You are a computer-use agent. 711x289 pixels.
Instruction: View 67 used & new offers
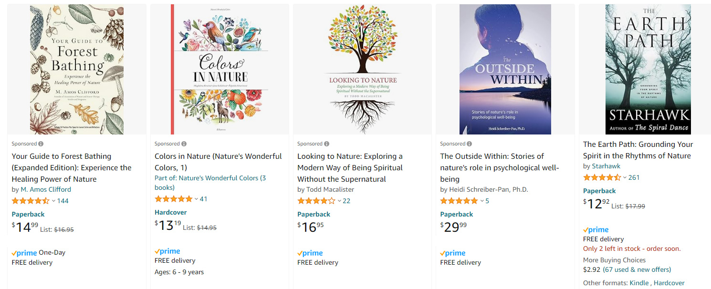(x=637, y=269)
